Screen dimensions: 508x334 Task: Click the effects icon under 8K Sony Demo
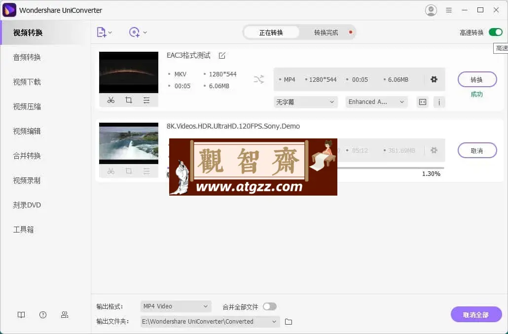(146, 171)
